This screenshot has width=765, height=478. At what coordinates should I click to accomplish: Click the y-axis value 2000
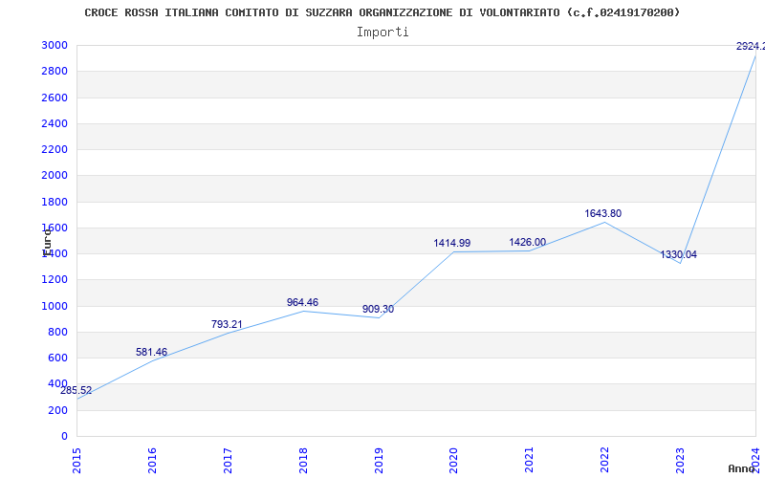click(x=55, y=176)
